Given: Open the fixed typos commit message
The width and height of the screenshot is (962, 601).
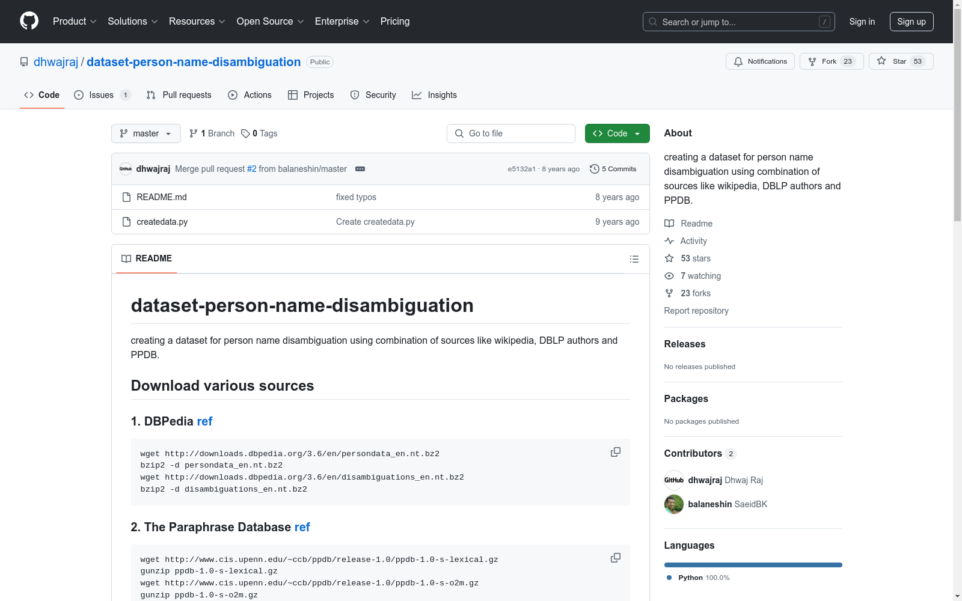Looking at the screenshot, I should tap(356, 197).
